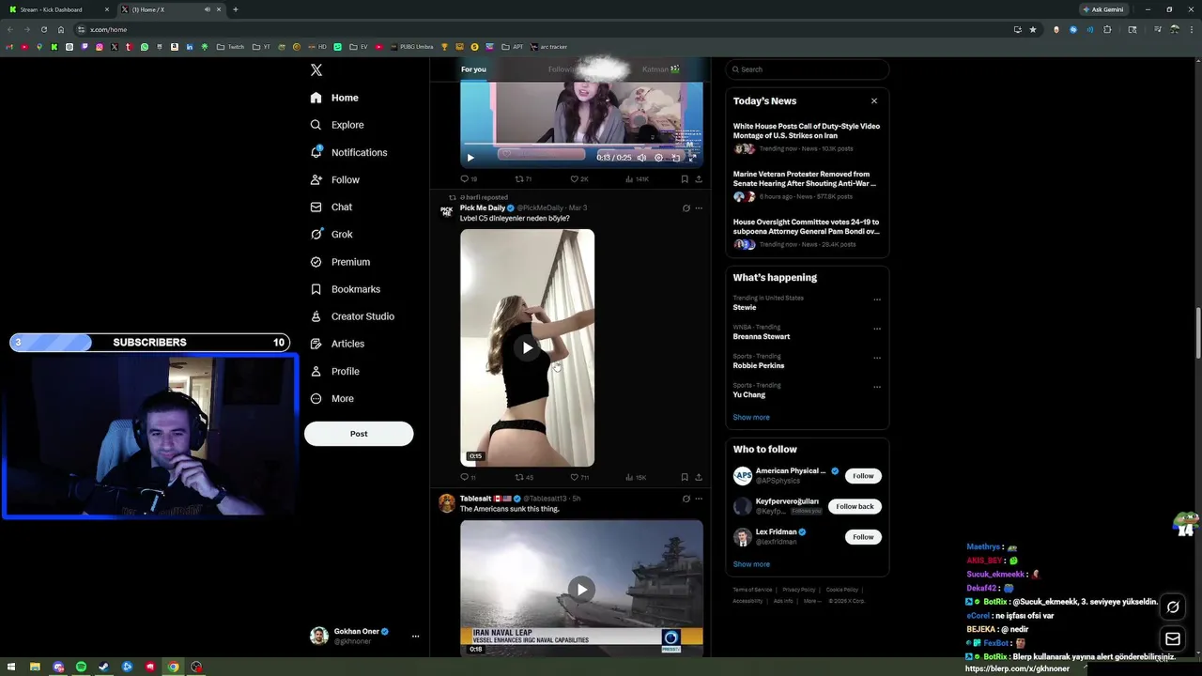Open Bookmarks in the sidebar
1202x676 pixels.
345,289
